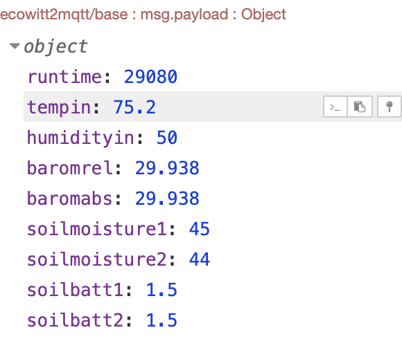This screenshot has width=402, height=339.
Task: Select the soilbatt1 value 1.5
Action: point(161,290)
